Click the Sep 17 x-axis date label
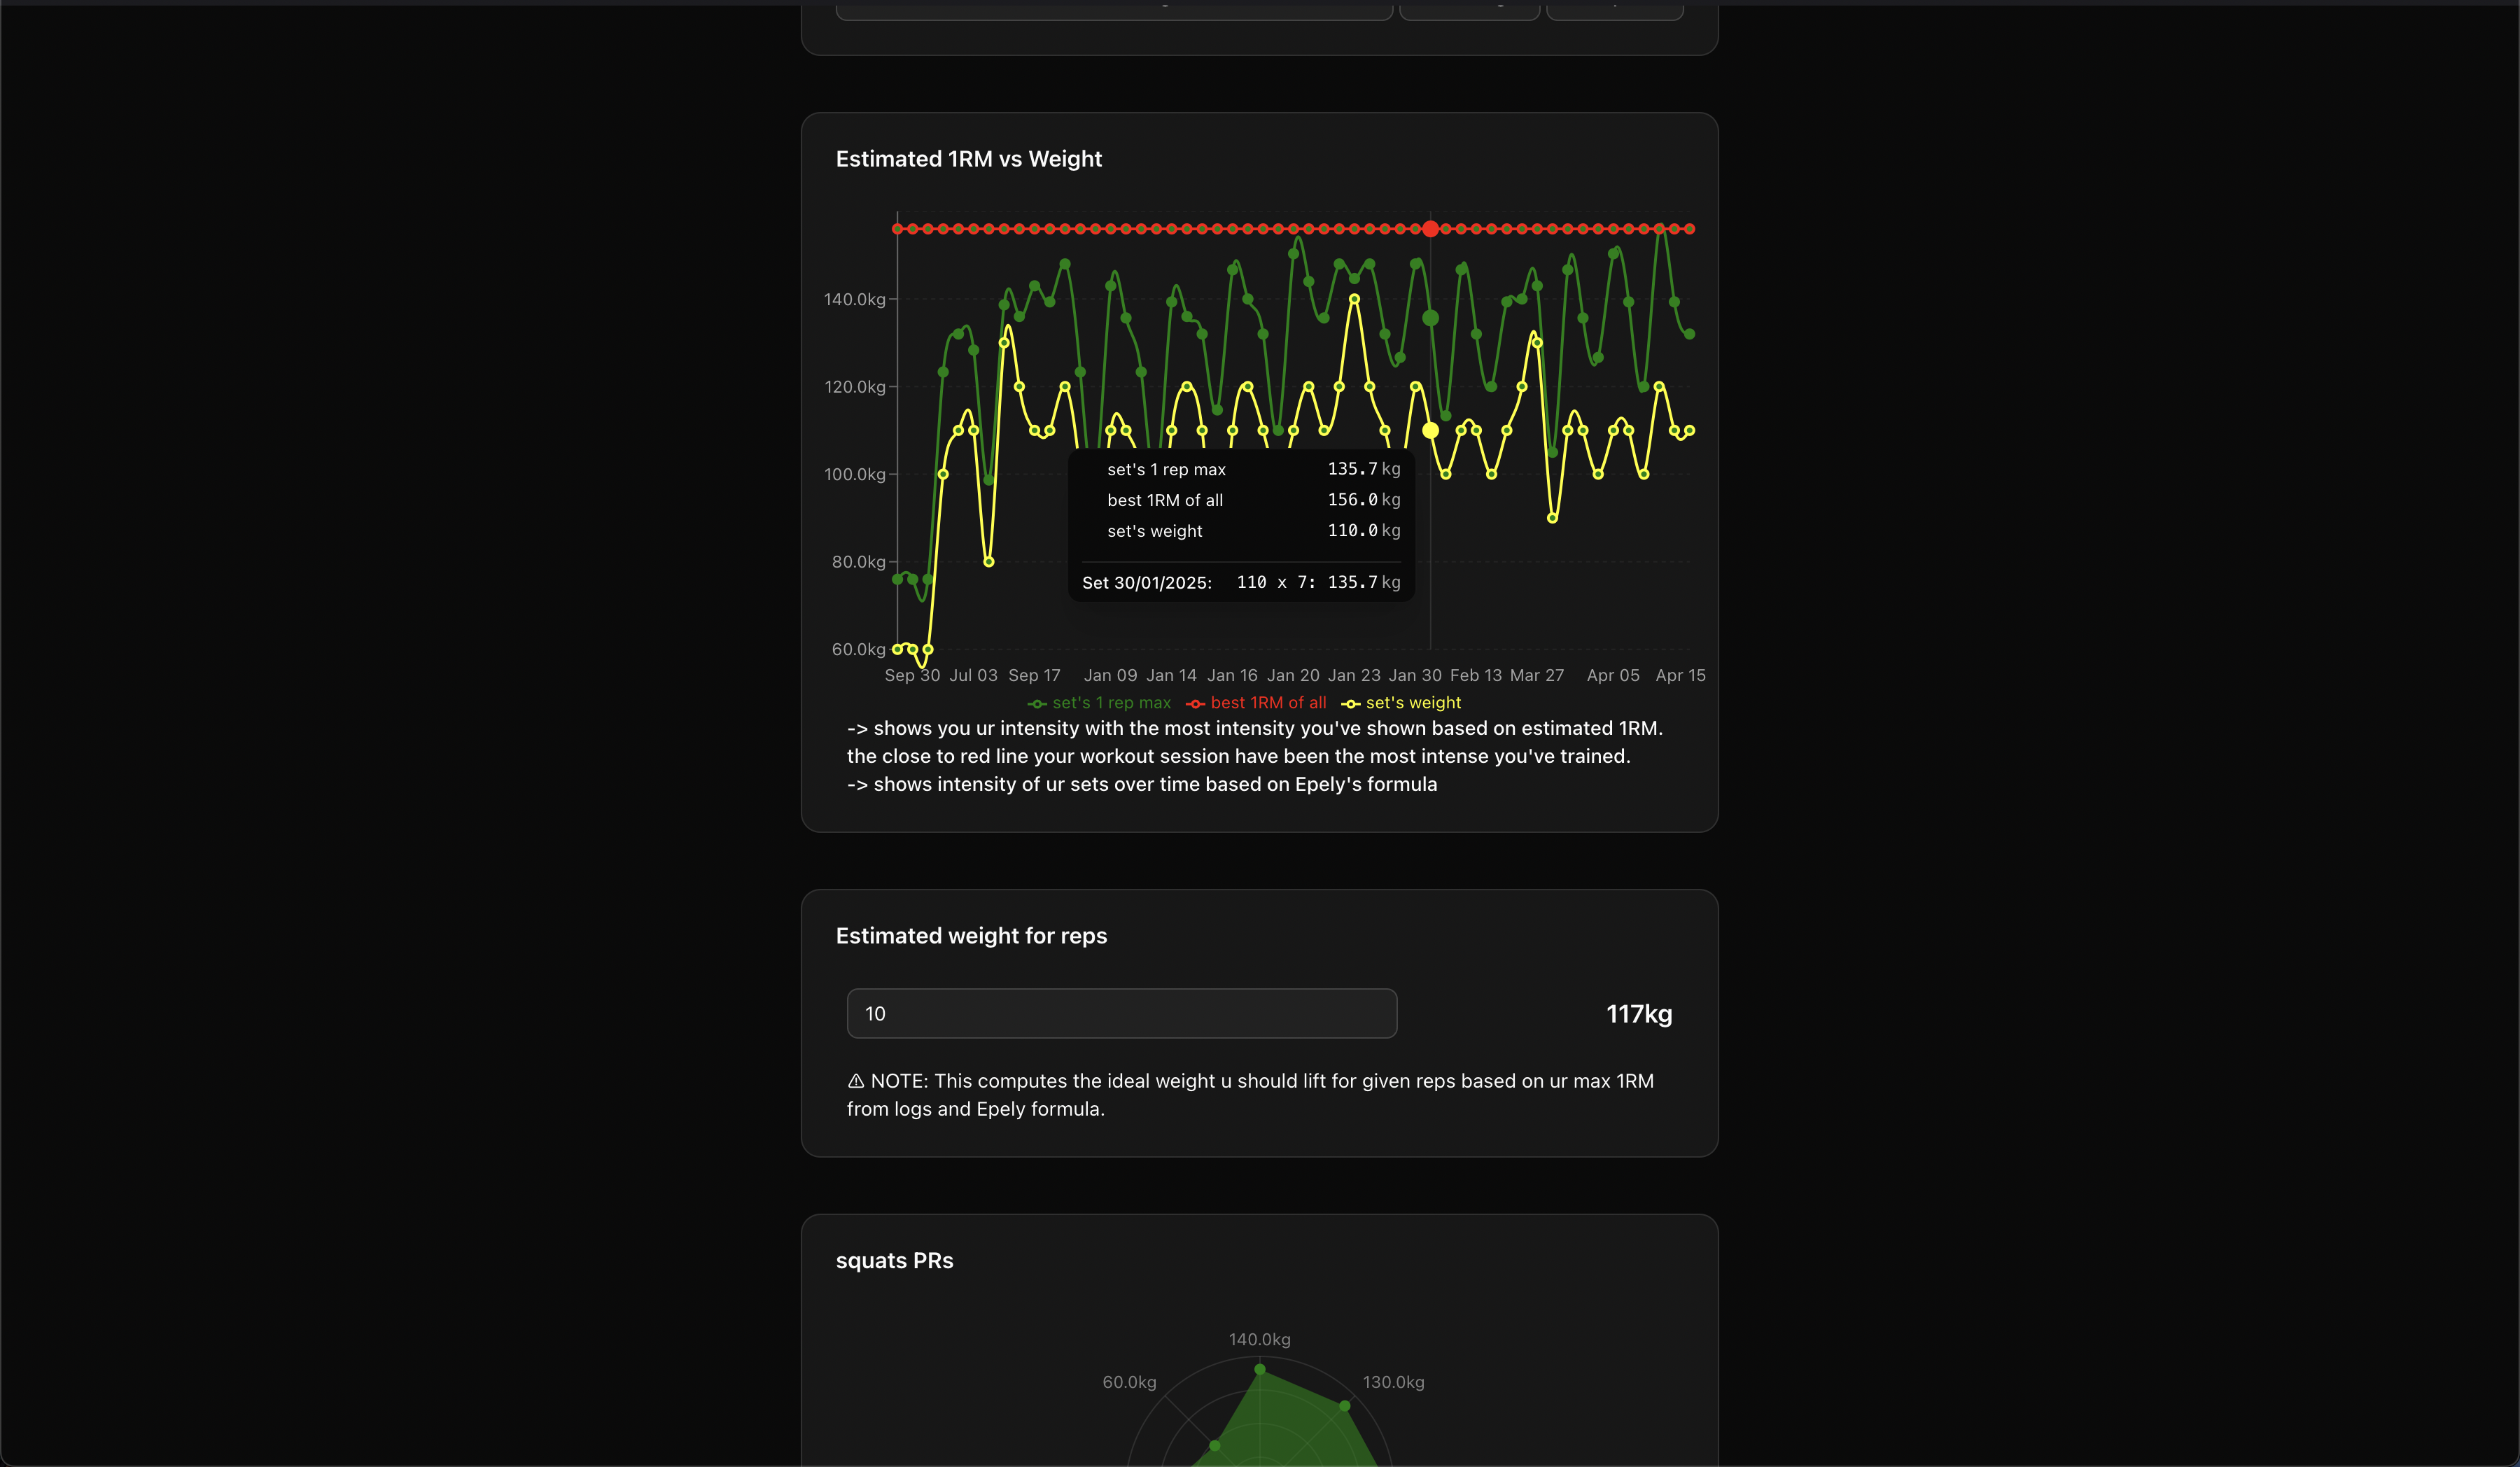 point(1034,675)
